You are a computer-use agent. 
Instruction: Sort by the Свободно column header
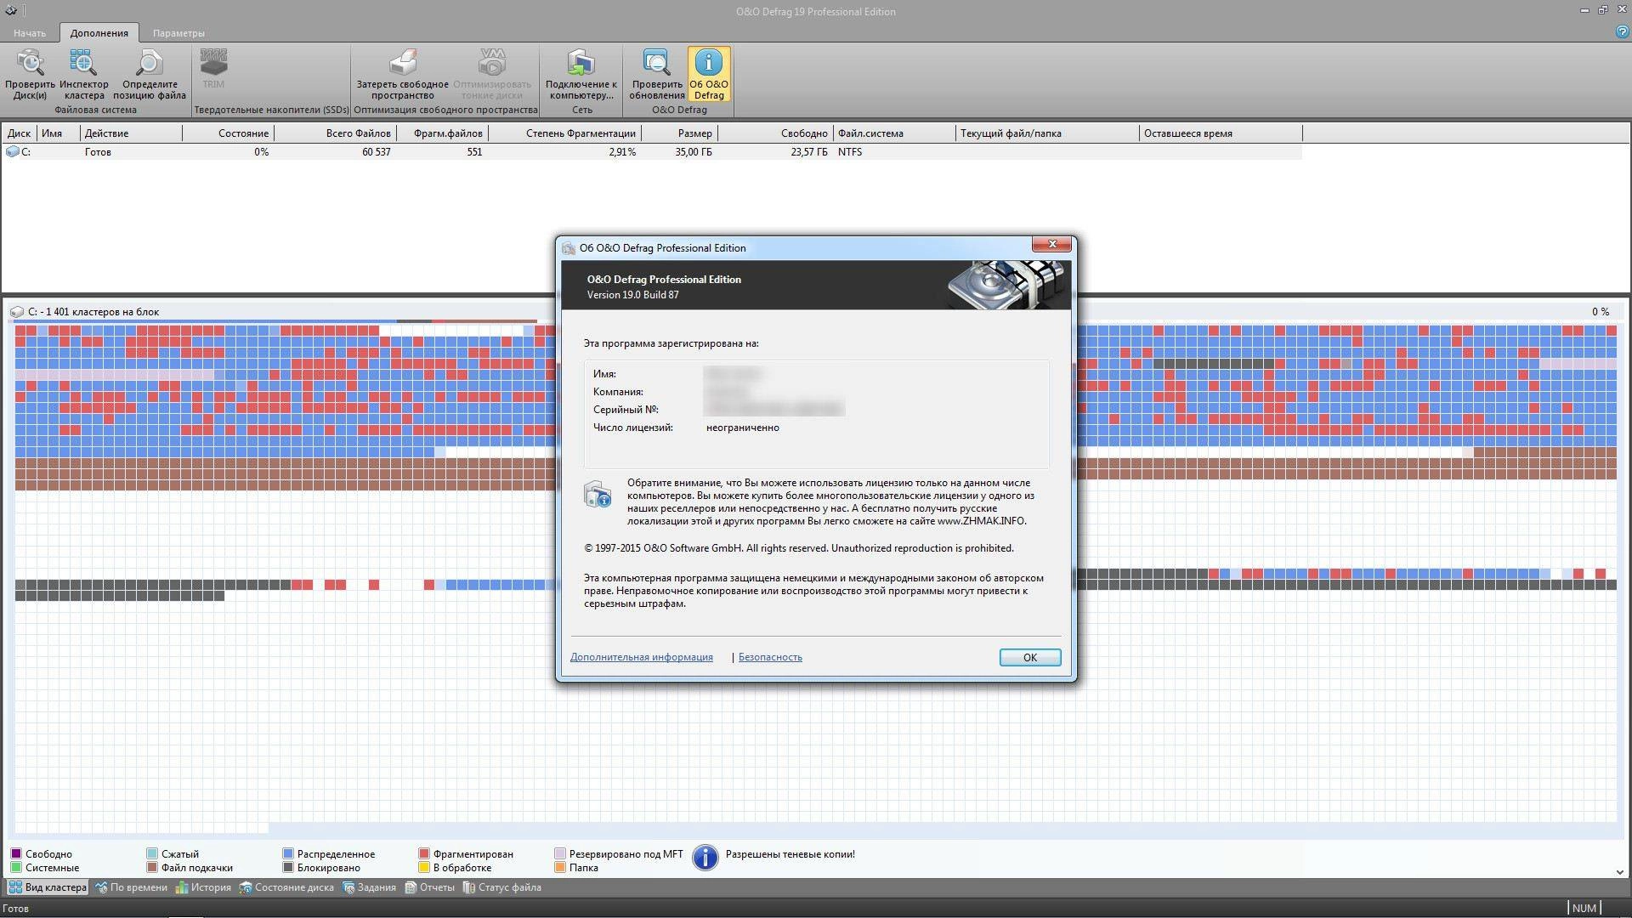[776, 133]
